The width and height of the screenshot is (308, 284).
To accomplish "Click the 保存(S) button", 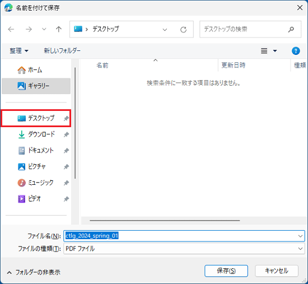I will [x=226, y=271].
